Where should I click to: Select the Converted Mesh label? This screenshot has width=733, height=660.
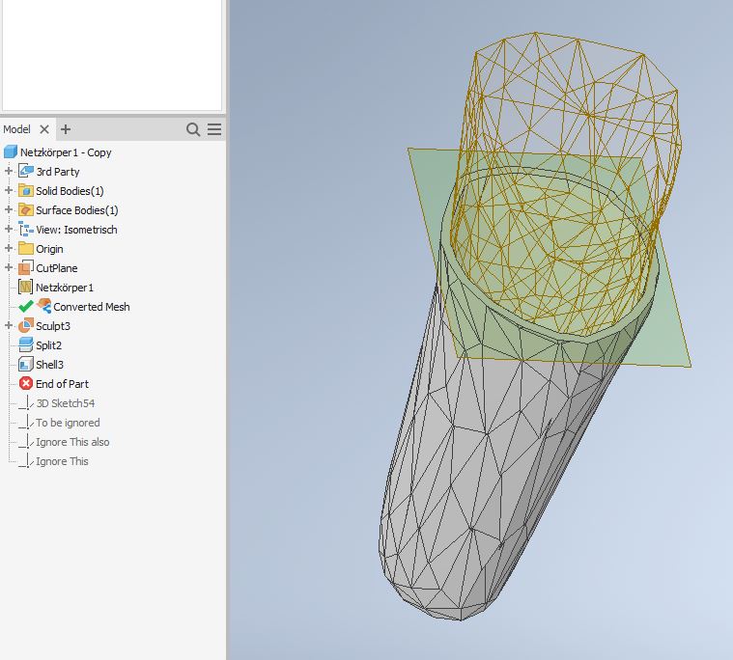click(92, 307)
